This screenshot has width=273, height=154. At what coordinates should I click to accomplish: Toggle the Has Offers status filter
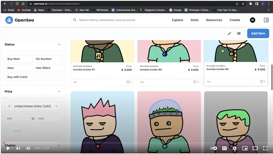pyautogui.click(x=47, y=68)
